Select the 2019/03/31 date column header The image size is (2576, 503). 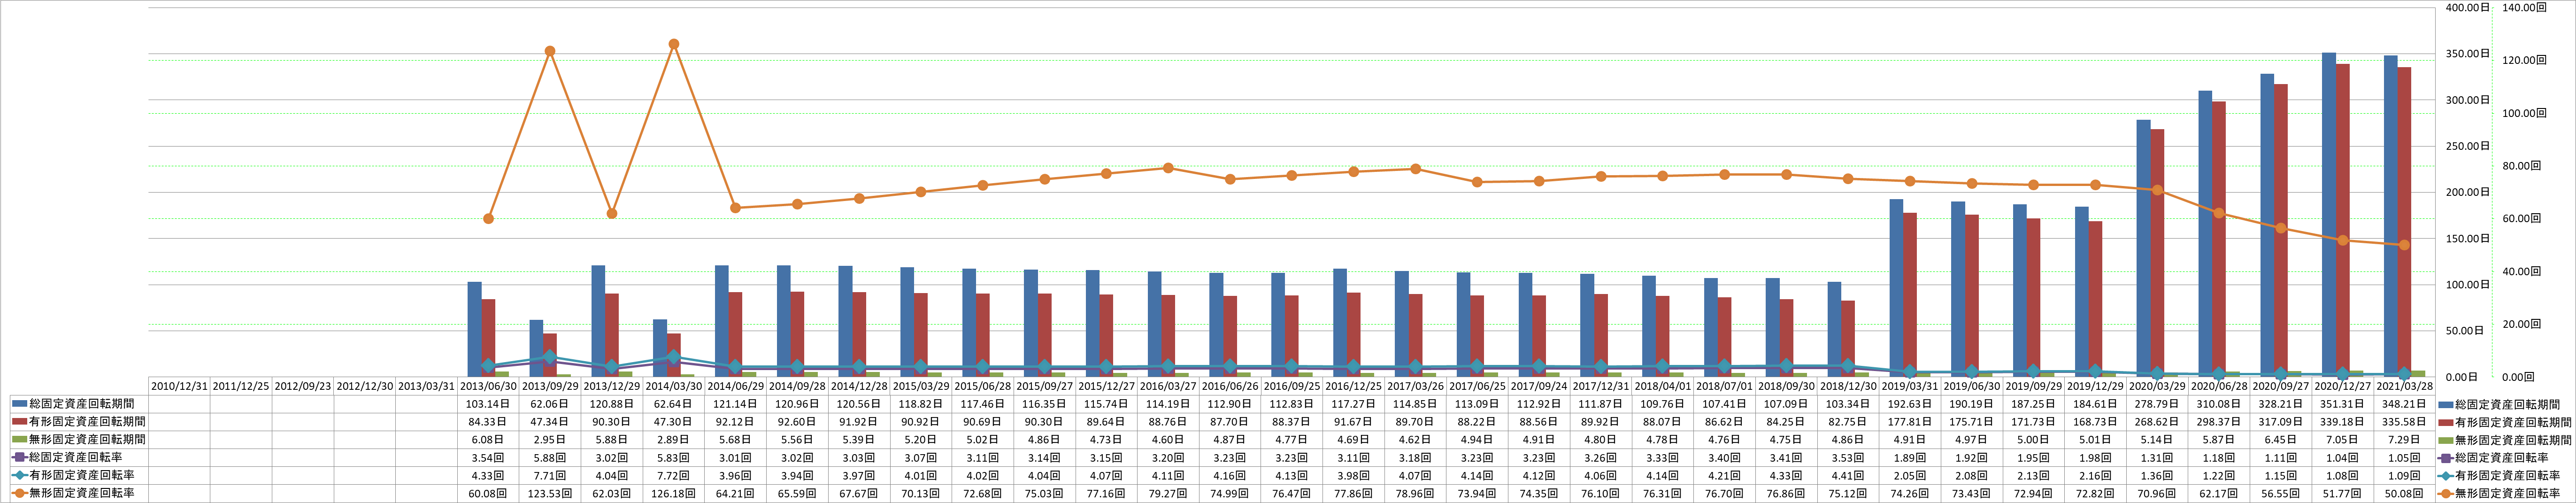(1909, 386)
